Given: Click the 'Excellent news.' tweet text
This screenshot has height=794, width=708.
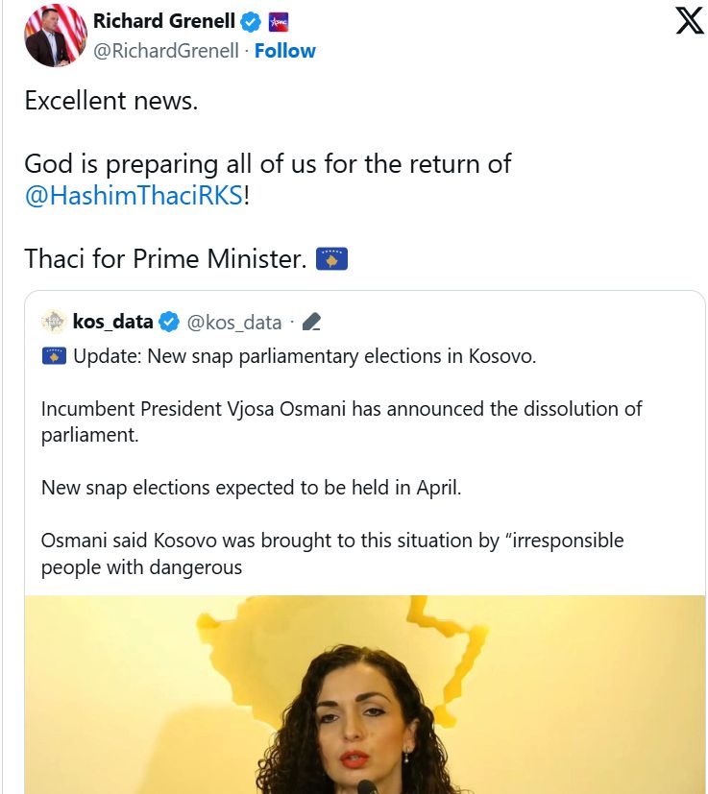Looking at the screenshot, I should click(x=111, y=101).
